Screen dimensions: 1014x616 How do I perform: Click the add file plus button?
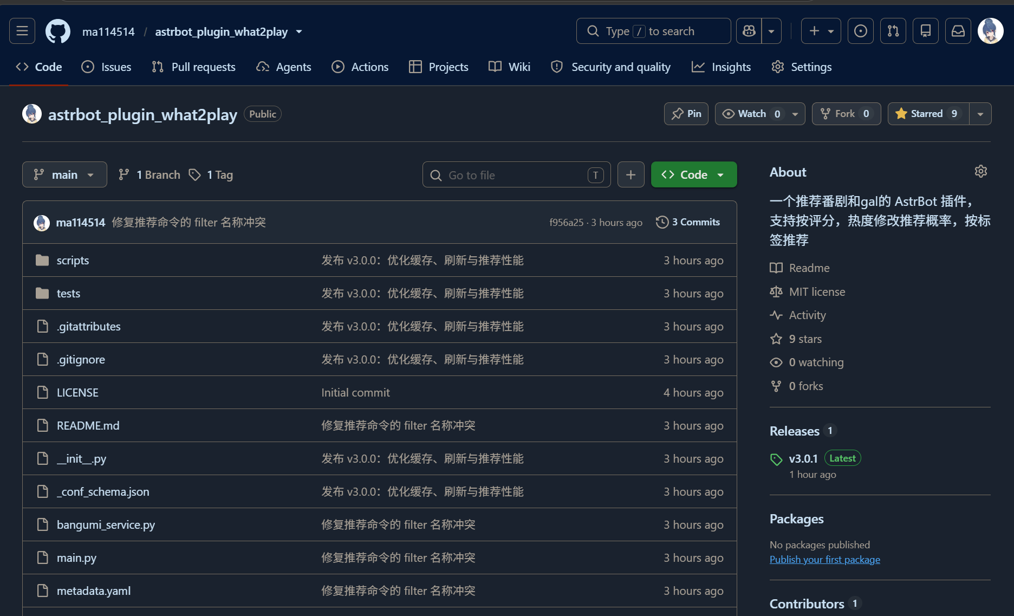click(631, 174)
